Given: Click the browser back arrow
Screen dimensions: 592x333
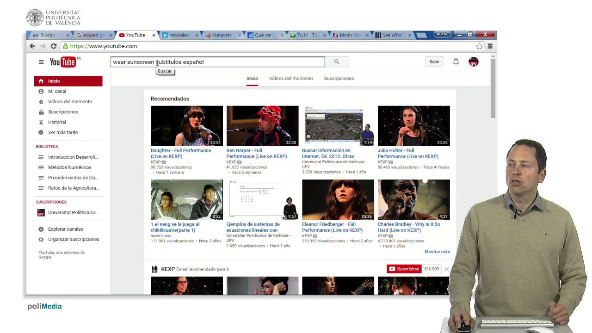Looking at the screenshot, I should click(32, 46).
